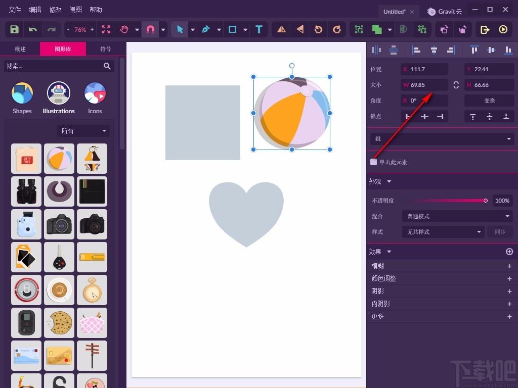Switch to the 概述 tab
518x388 pixels.
[20, 49]
